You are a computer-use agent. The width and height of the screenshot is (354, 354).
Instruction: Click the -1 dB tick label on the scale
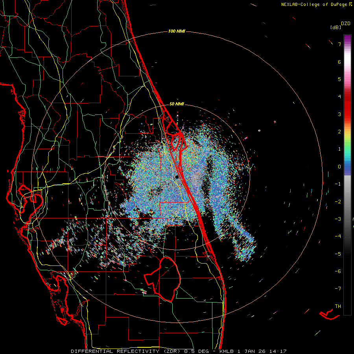point(338,184)
